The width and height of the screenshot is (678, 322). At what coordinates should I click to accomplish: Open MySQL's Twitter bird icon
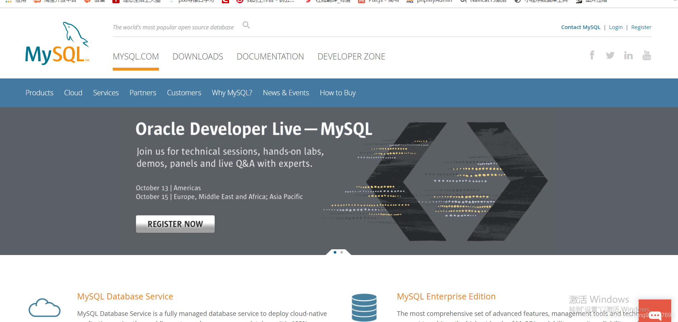(x=610, y=55)
